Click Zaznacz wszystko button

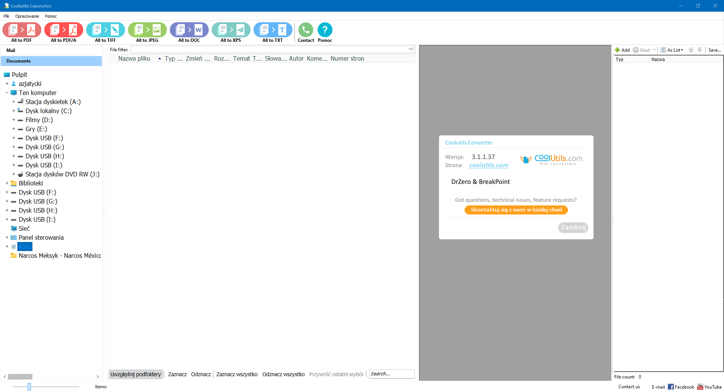(x=237, y=374)
